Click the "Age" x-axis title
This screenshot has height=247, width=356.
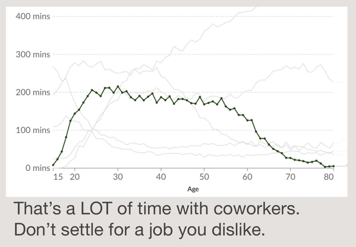click(x=193, y=189)
